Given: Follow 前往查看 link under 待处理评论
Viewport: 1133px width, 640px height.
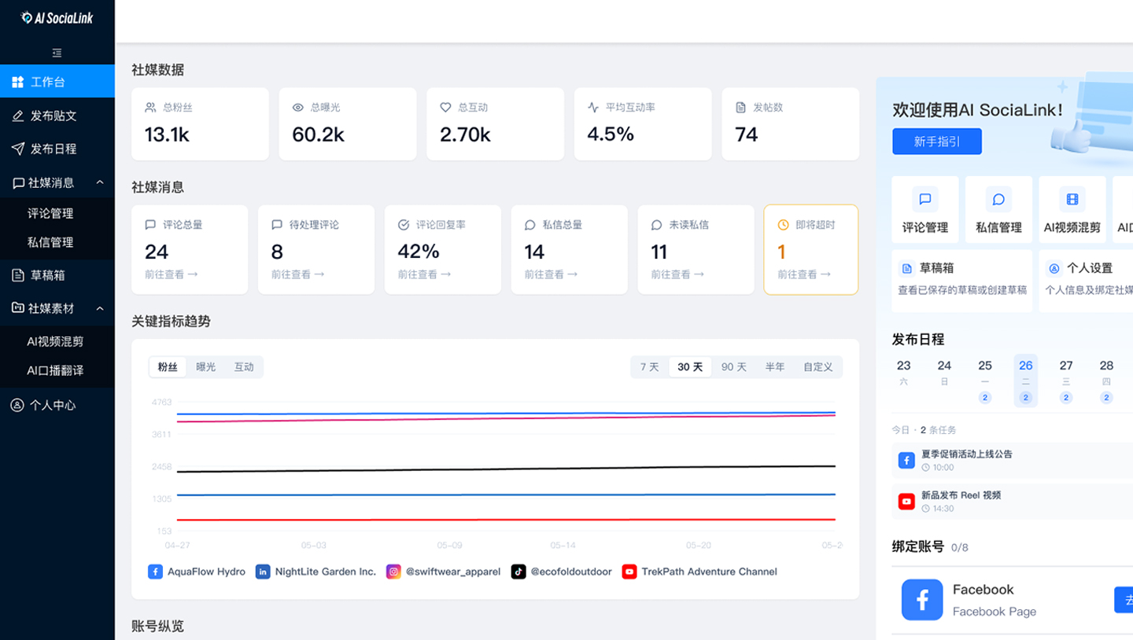Looking at the screenshot, I should [297, 274].
